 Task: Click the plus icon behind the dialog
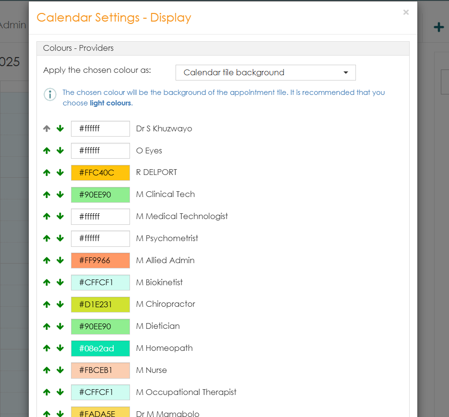pos(438,27)
